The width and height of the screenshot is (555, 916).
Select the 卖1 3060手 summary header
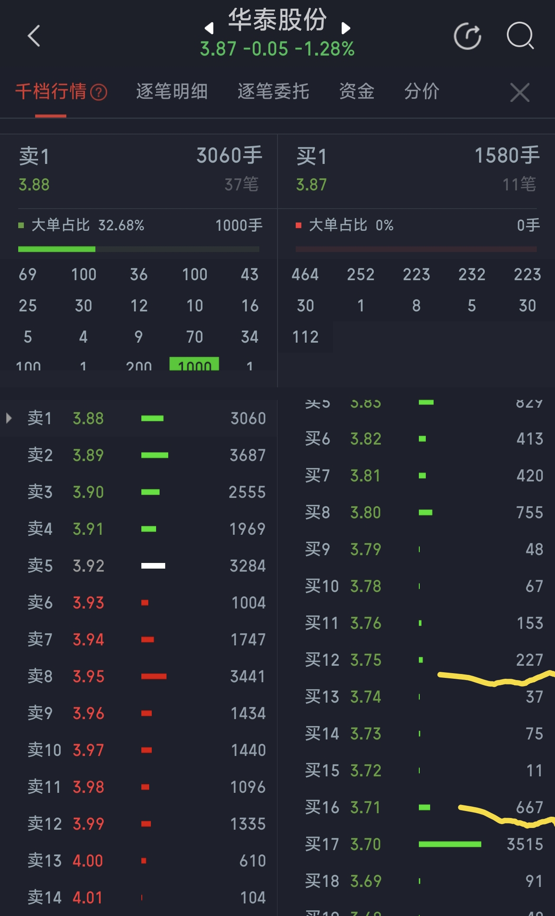[x=139, y=169]
